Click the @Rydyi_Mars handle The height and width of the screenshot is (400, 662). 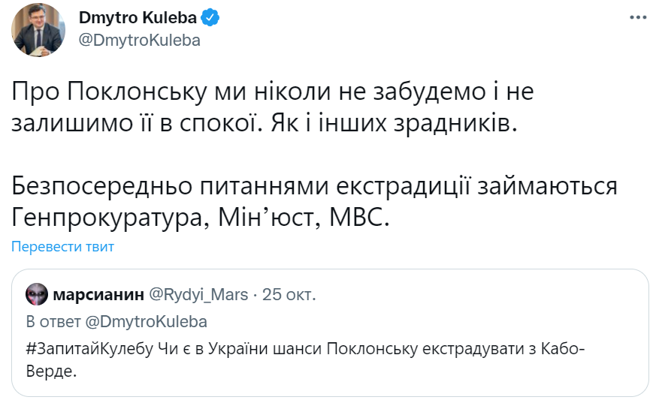(199, 294)
